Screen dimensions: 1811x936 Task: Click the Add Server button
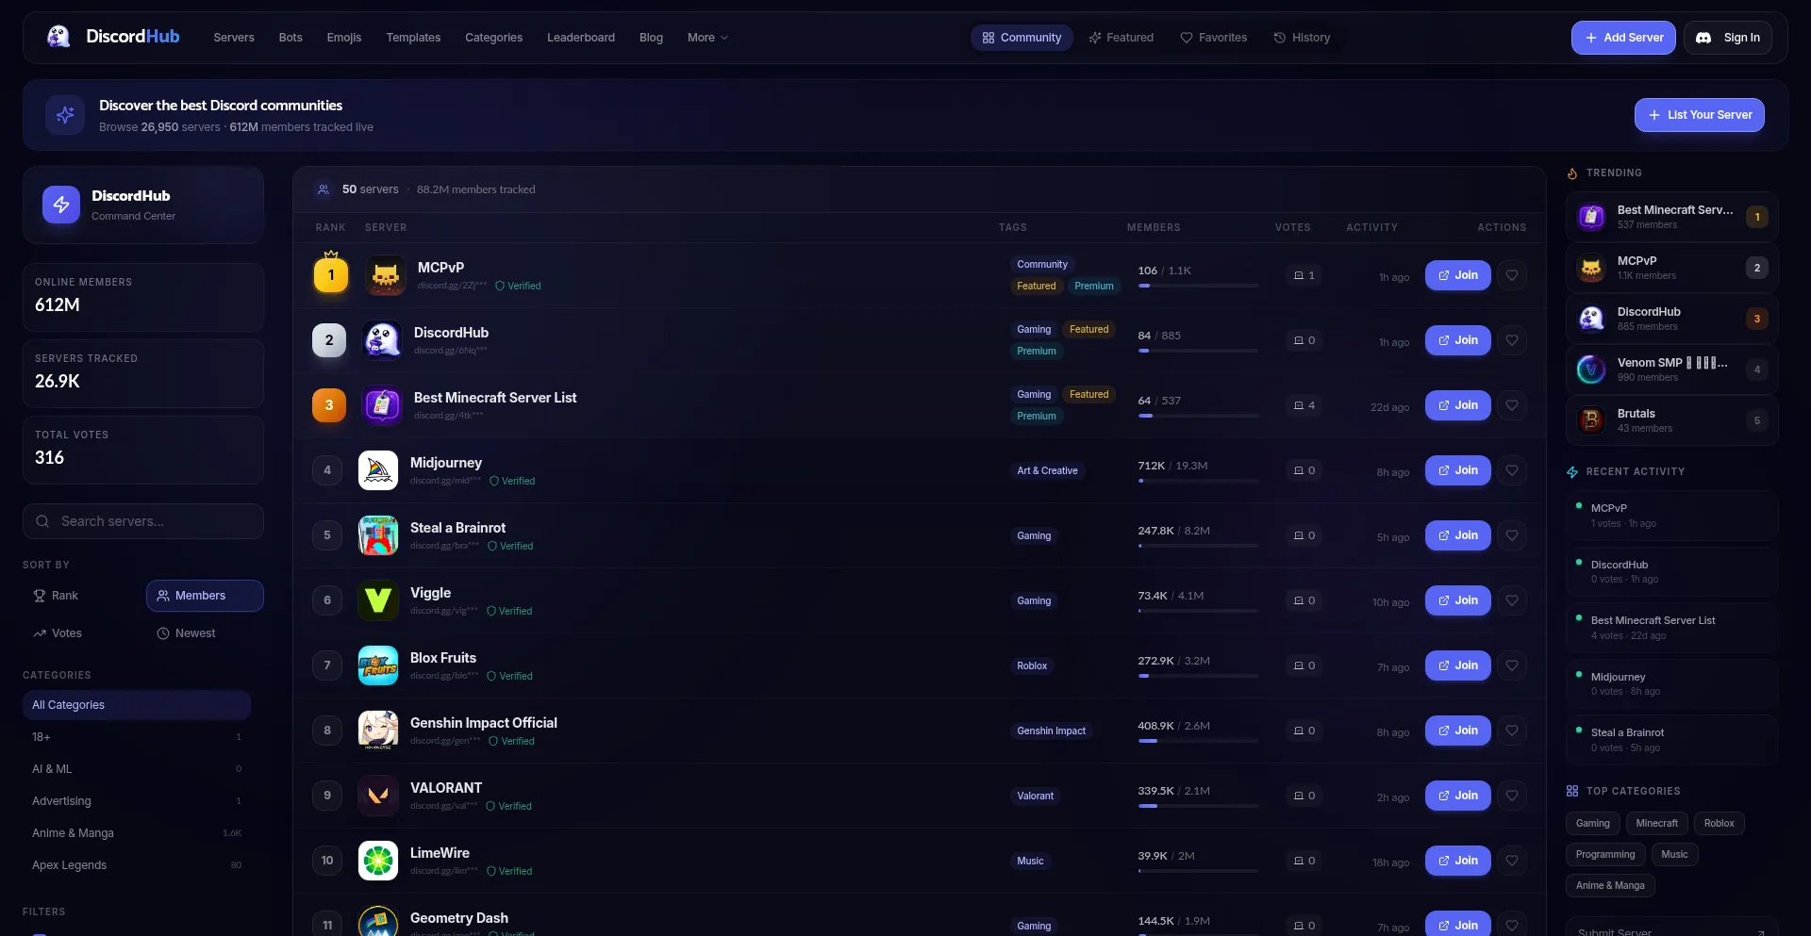[1623, 38]
